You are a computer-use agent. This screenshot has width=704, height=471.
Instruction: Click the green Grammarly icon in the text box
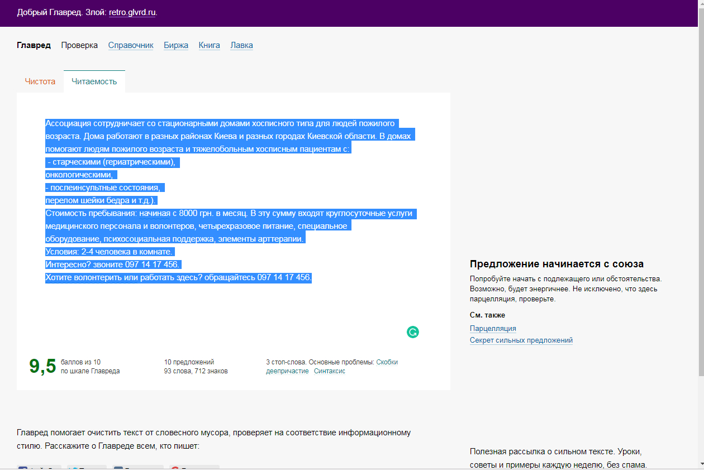coord(413,332)
